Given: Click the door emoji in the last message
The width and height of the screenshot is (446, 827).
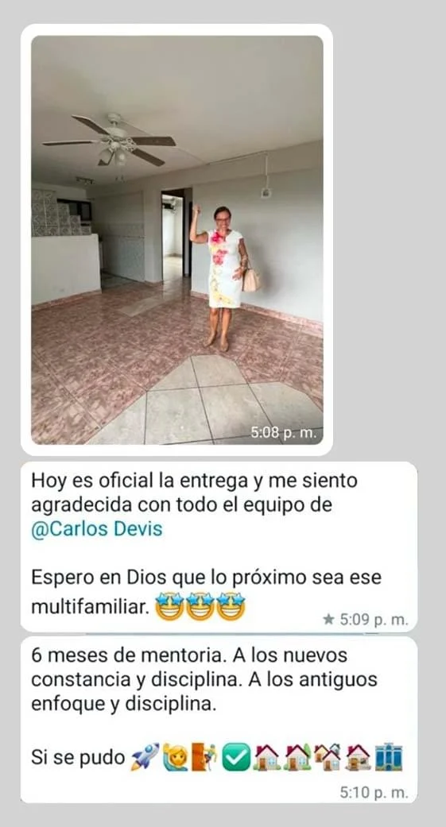Looking at the screenshot, I should pyautogui.click(x=205, y=757).
